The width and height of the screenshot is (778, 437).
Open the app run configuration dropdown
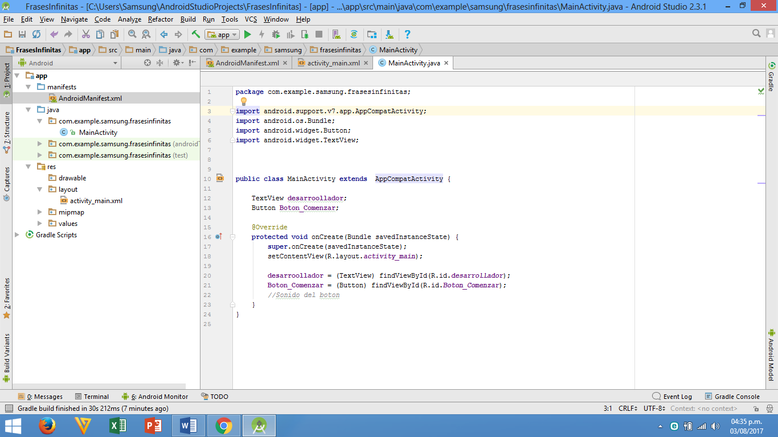click(223, 35)
